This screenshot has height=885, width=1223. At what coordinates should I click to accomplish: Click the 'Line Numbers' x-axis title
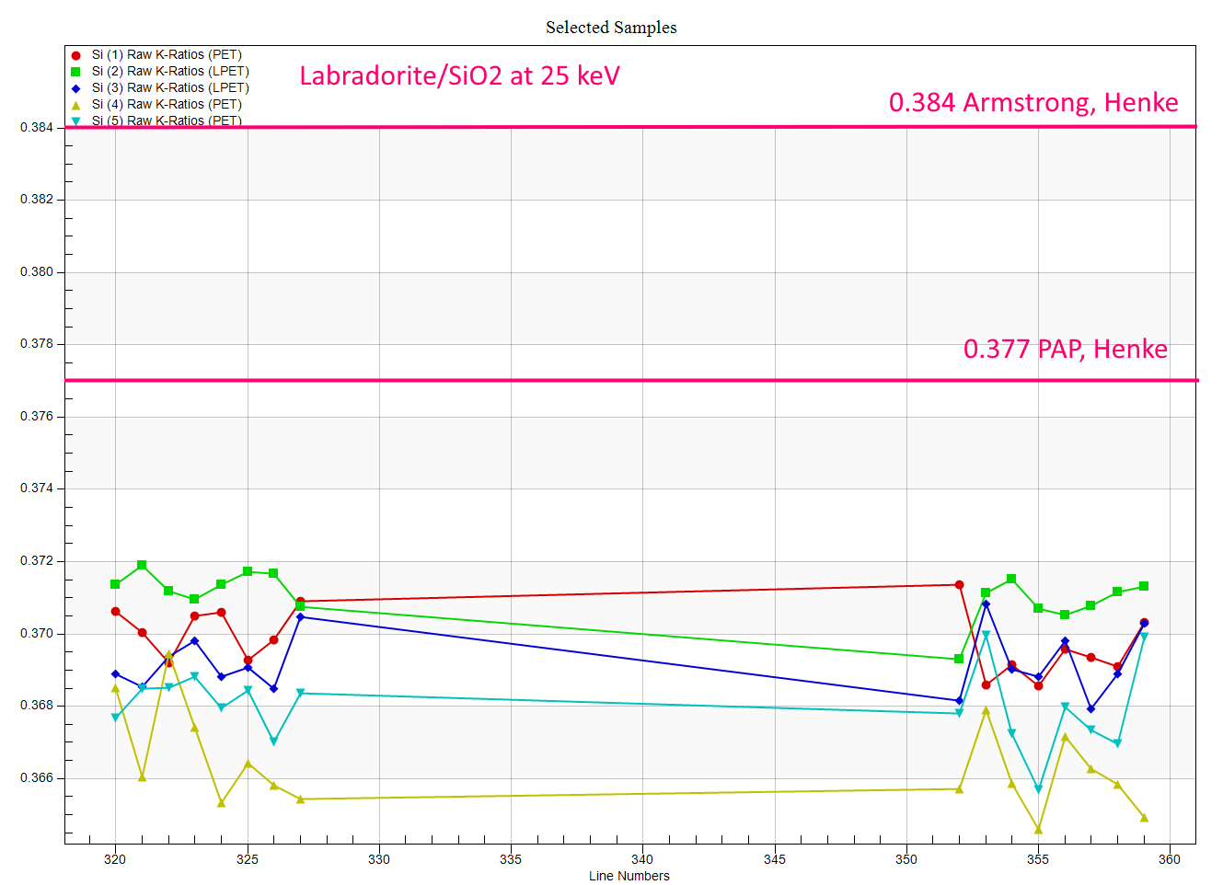(629, 876)
